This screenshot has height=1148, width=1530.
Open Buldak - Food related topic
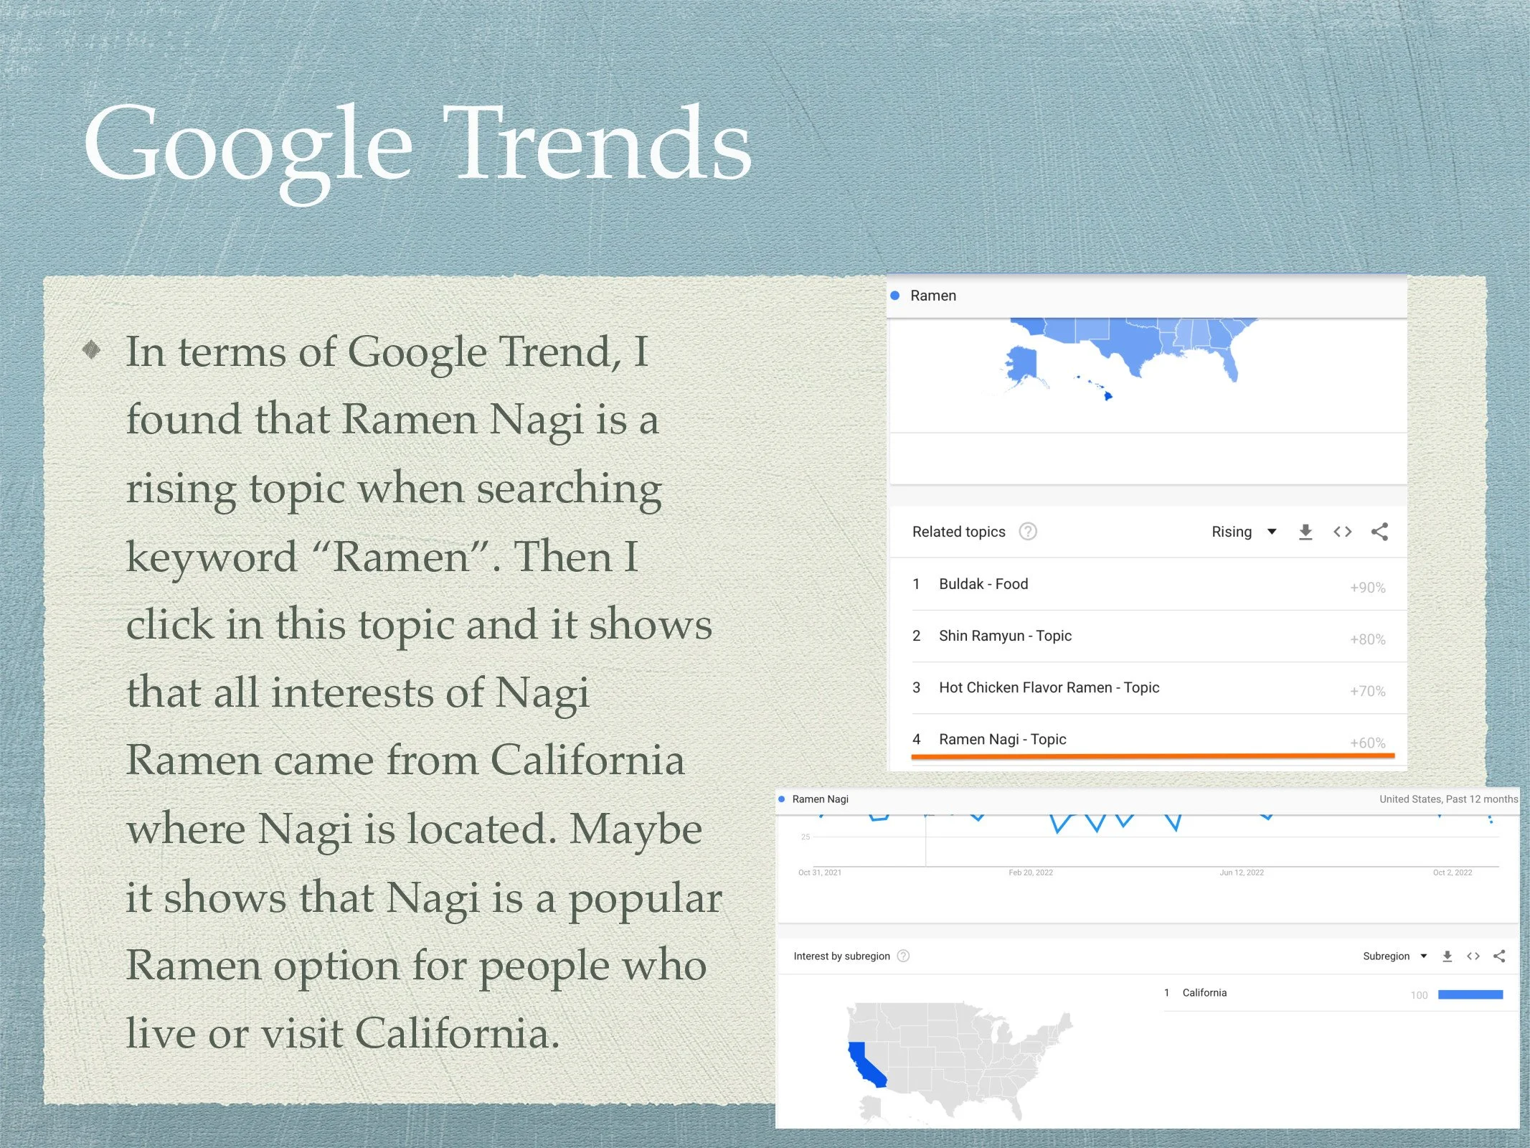pos(983,584)
